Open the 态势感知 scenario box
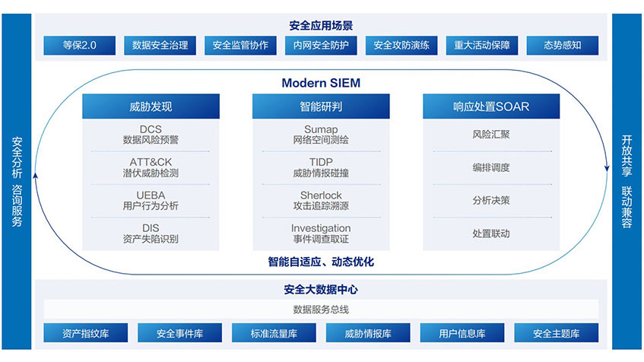The width and height of the screenshot is (644, 362). [x=563, y=46]
